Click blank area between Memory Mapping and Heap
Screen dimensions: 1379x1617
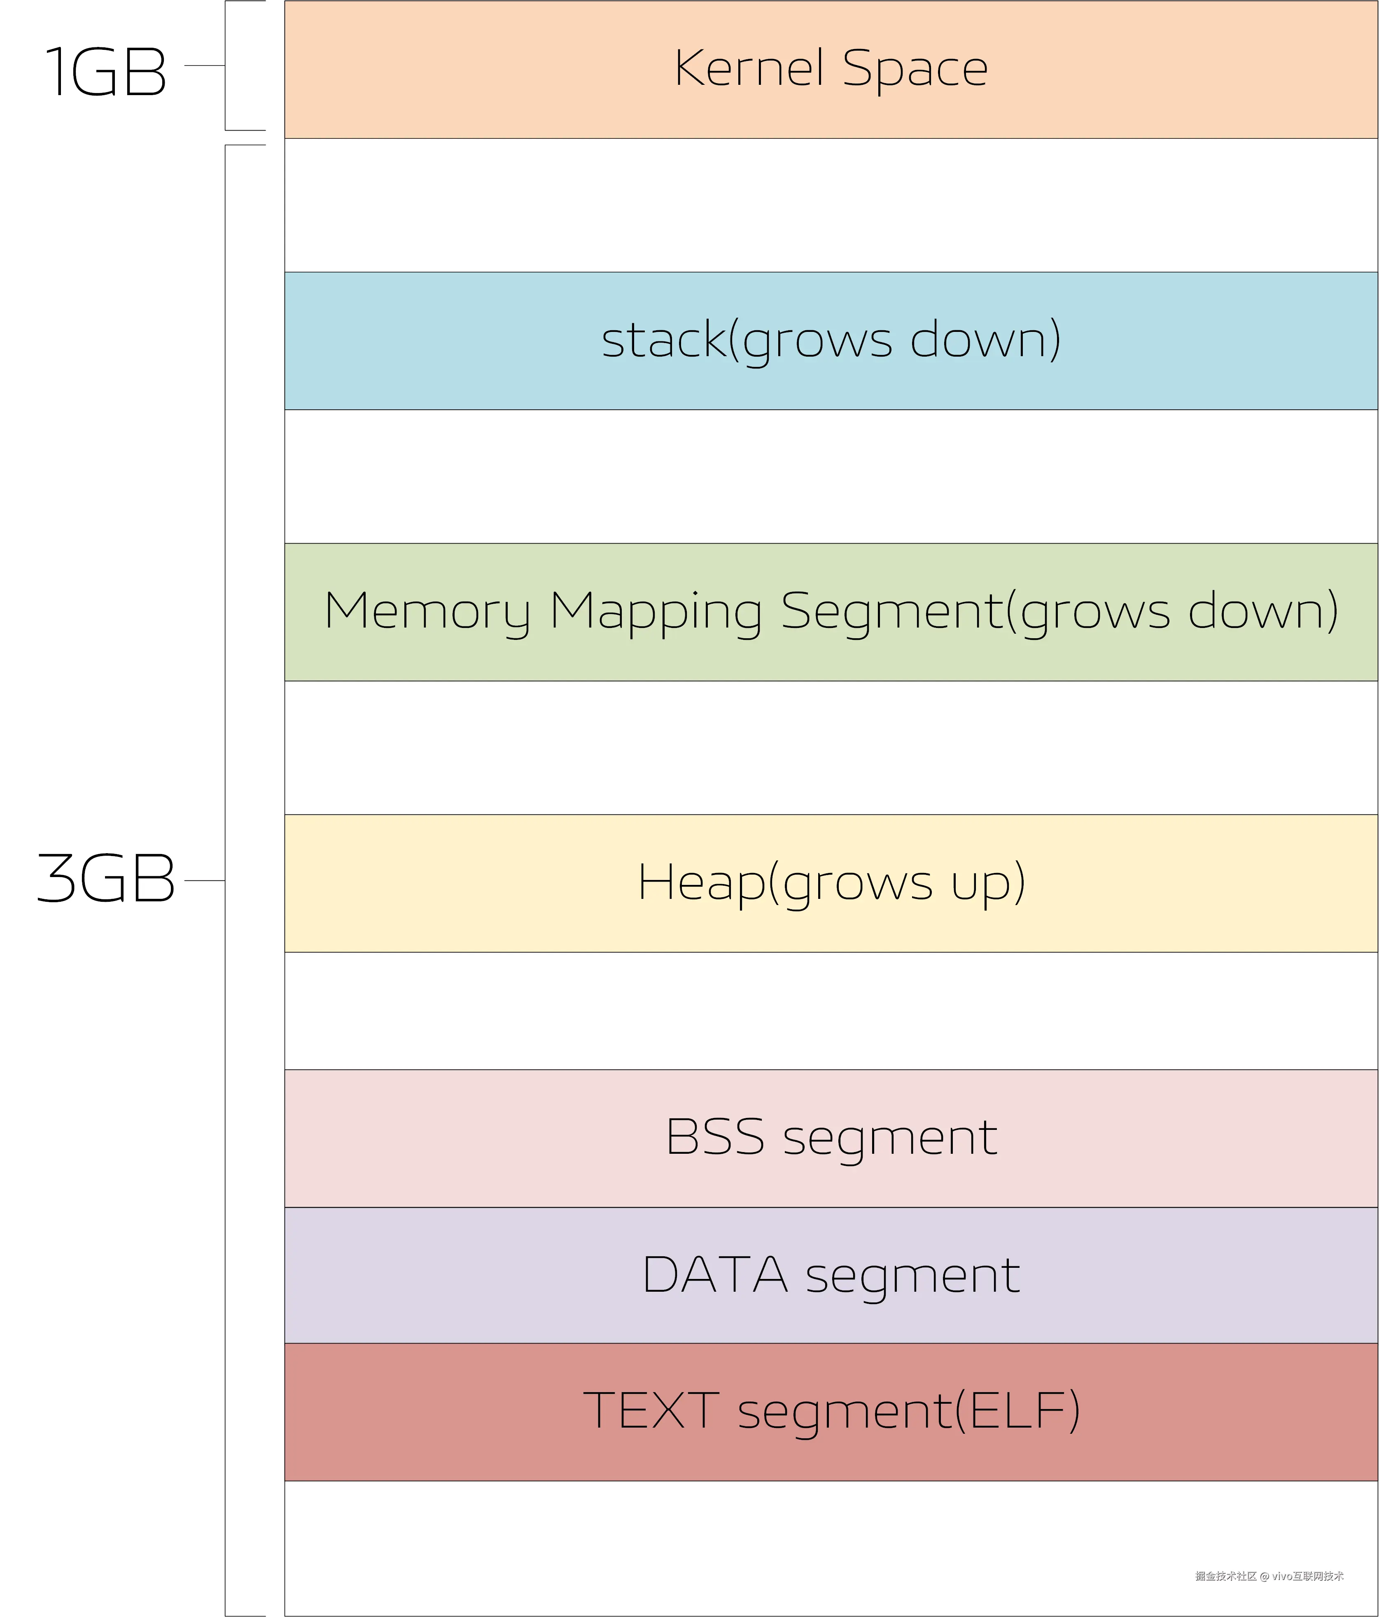point(831,748)
